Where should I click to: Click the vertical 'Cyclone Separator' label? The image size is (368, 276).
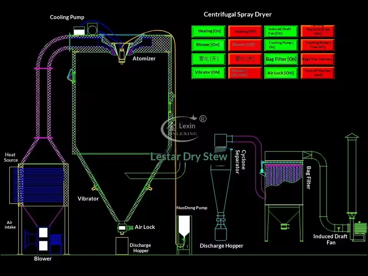[241, 162]
